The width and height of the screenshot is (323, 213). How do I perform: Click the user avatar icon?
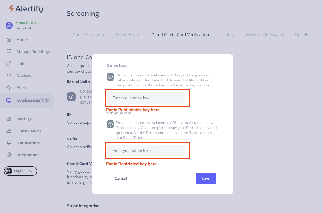coord(9,25)
